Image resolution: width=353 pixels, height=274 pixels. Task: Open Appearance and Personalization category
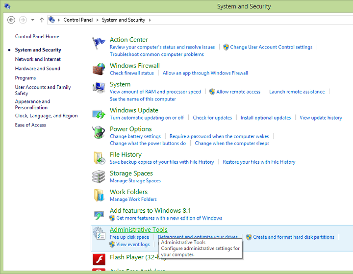click(x=32, y=104)
